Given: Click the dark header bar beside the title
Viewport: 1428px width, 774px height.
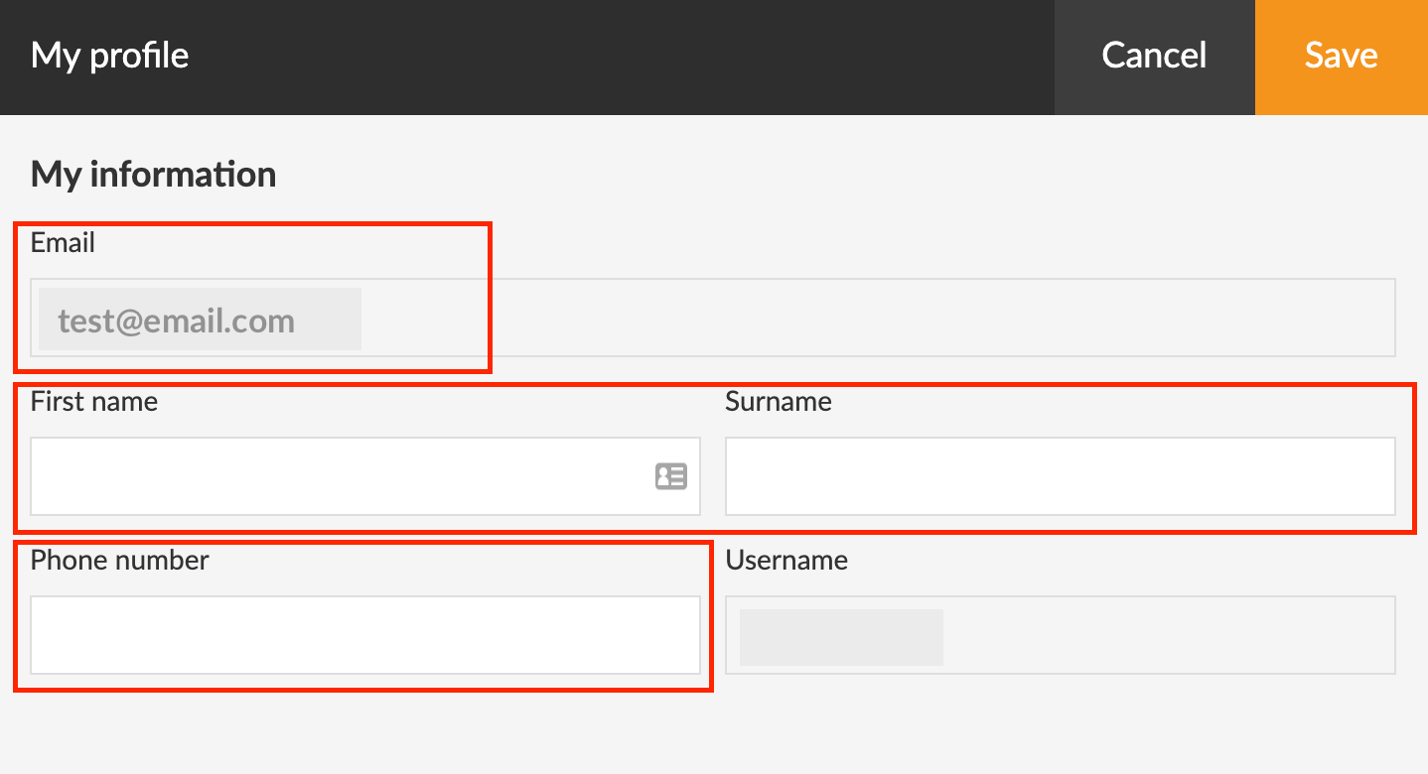Looking at the screenshot, I should 616,56.
